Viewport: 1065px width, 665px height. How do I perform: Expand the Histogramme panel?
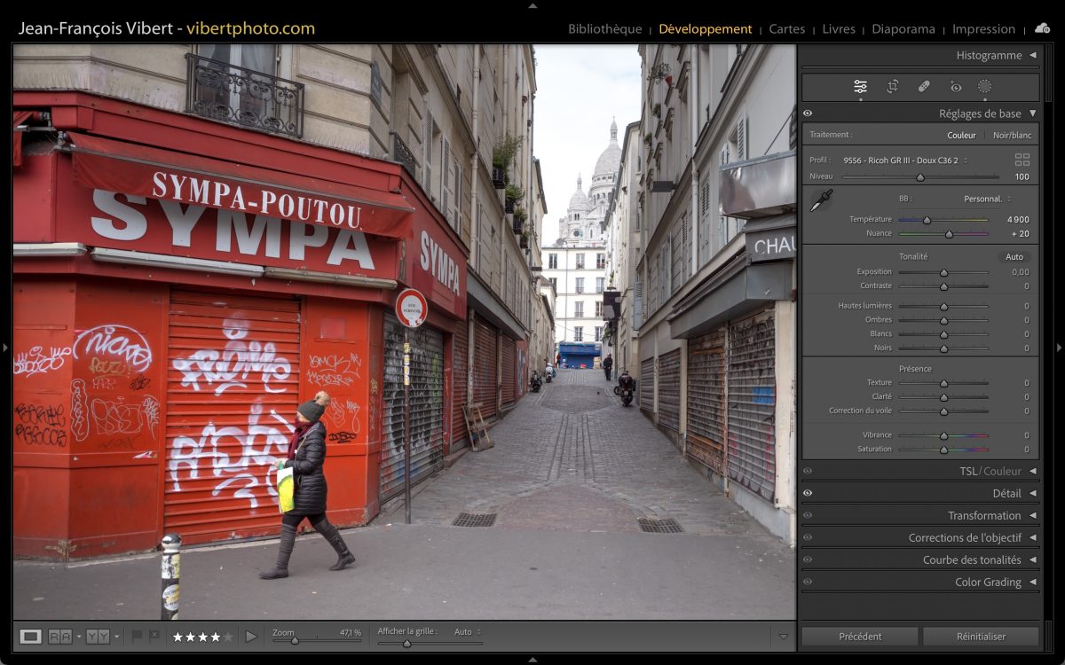tap(1033, 55)
